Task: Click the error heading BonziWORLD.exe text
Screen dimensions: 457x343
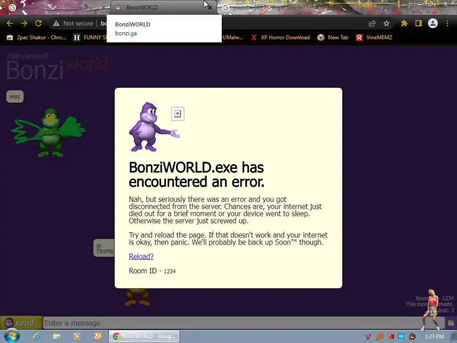Action: coord(196,175)
